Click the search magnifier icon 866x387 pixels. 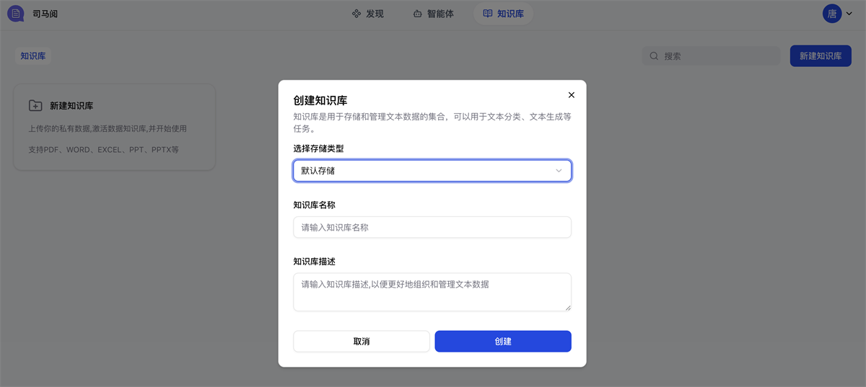655,56
